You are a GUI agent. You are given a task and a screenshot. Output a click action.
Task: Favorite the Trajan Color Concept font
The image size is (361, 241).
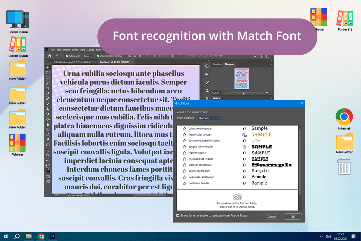(184, 135)
